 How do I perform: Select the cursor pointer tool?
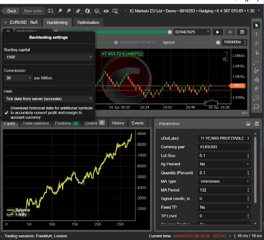pyautogui.click(x=257, y=26)
